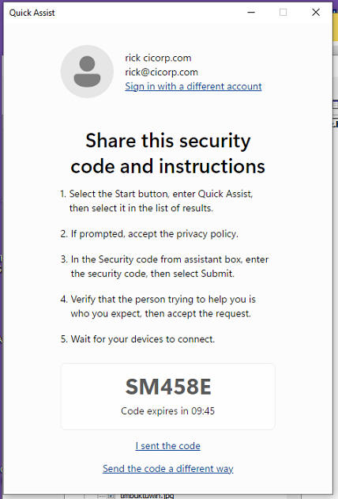The image size is (338, 499).
Task: Click the rick@cicorp.com email address
Action: [x=161, y=72]
